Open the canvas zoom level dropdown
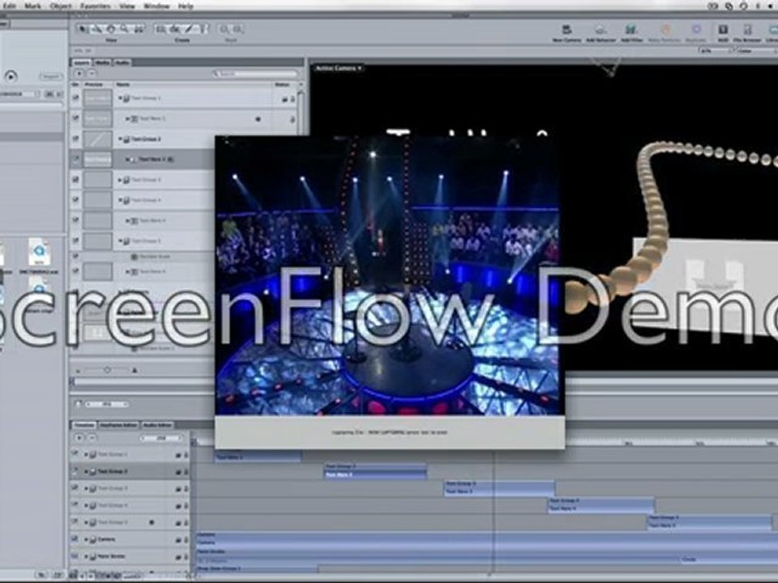This screenshot has height=583, width=778. click(x=716, y=50)
